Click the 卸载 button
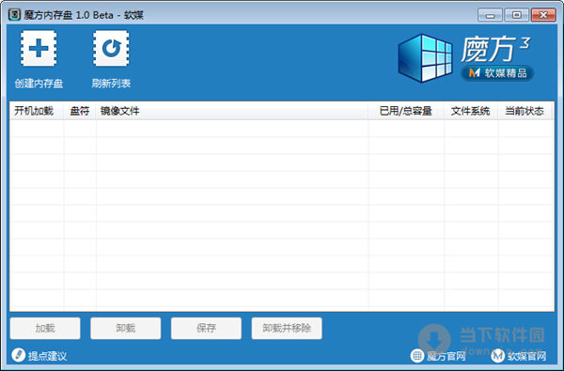The height and width of the screenshot is (371, 564). point(126,328)
